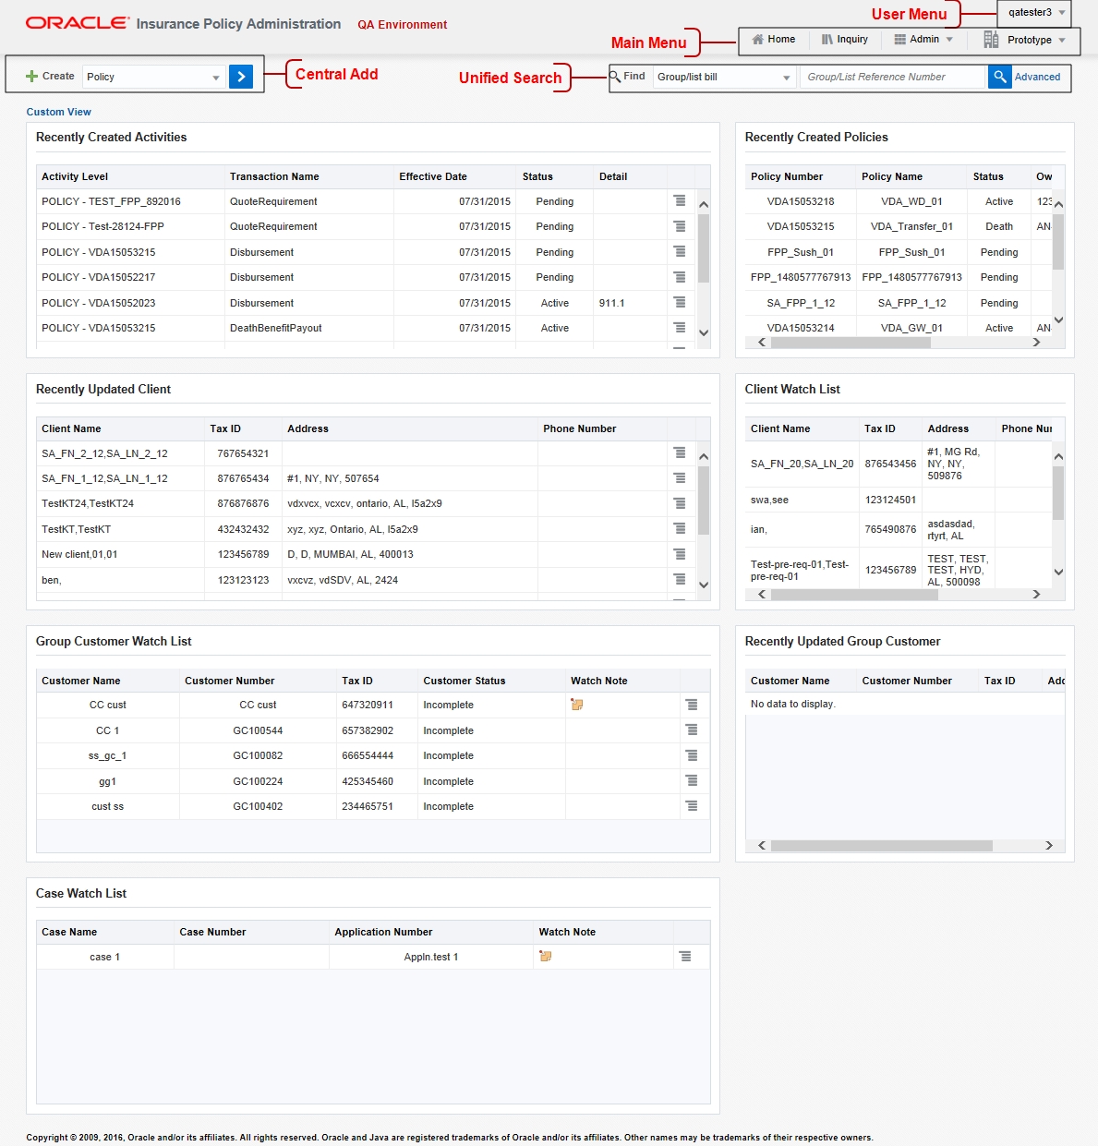The height and width of the screenshot is (1146, 1098).
Task: Click the blue arrow go button beside Create
Action: pos(241,77)
